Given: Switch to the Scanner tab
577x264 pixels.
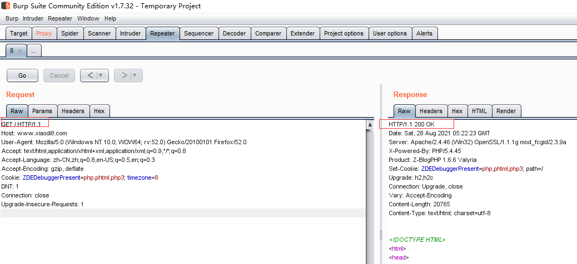Looking at the screenshot, I should click(100, 33).
